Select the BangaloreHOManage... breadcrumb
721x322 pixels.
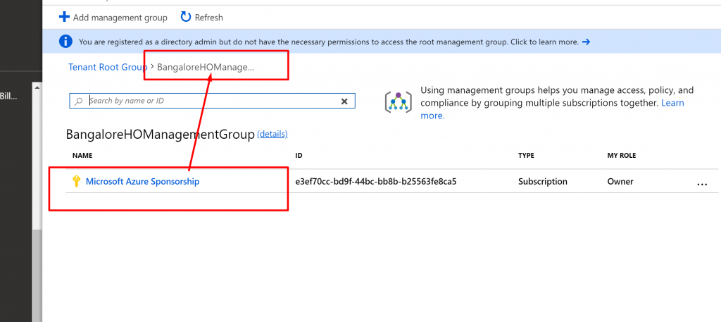pyautogui.click(x=206, y=67)
